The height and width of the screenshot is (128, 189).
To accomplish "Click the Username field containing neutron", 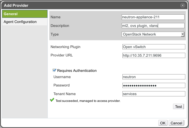I will point(154,77).
